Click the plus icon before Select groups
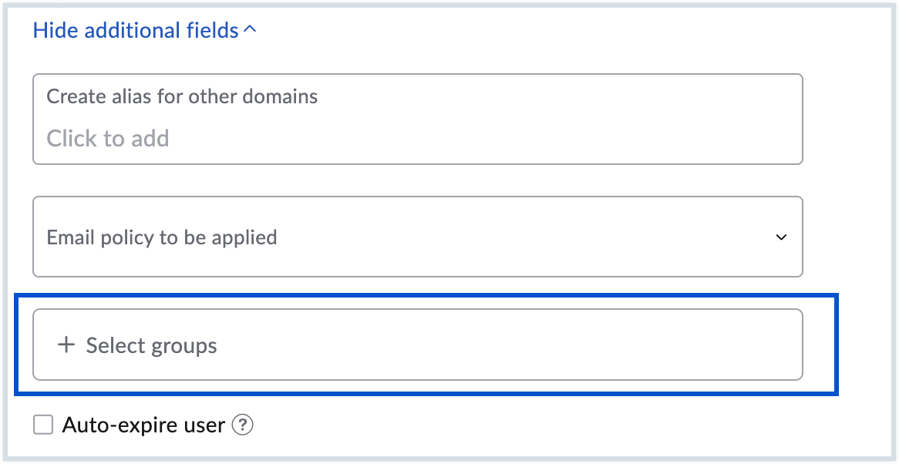The height and width of the screenshot is (464, 899). (66, 345)
